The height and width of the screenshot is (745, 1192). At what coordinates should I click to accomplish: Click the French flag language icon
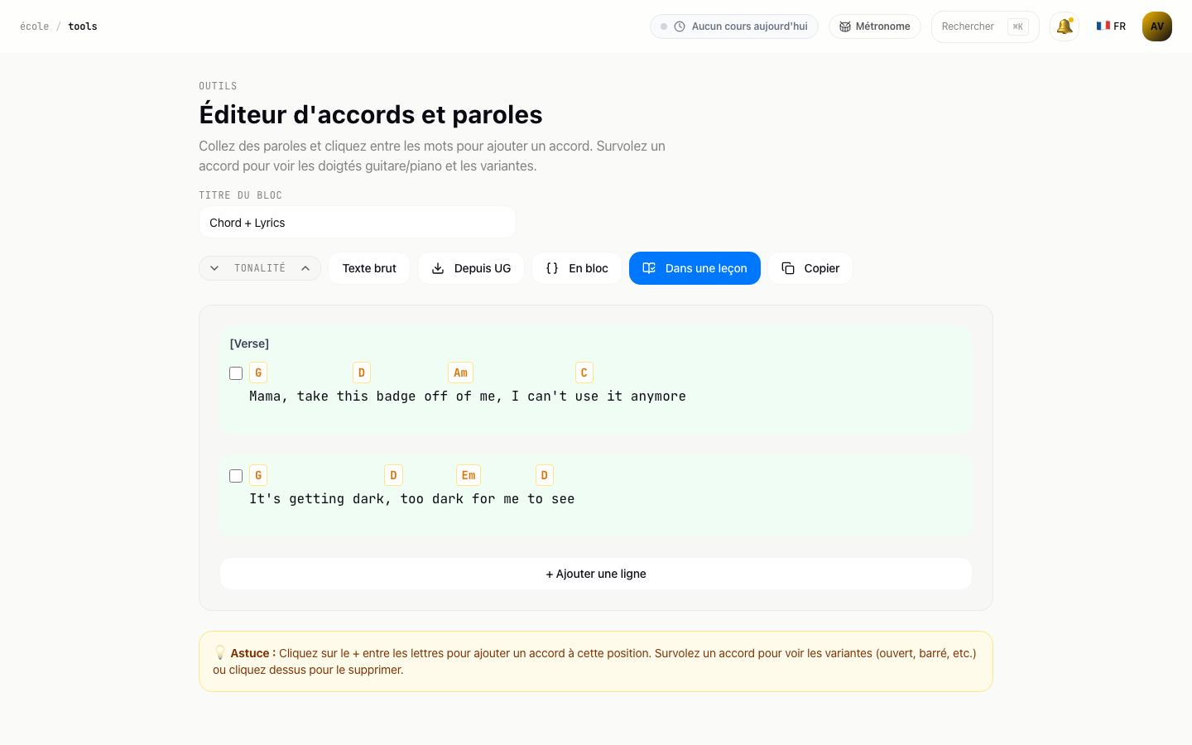(1103, 26)
